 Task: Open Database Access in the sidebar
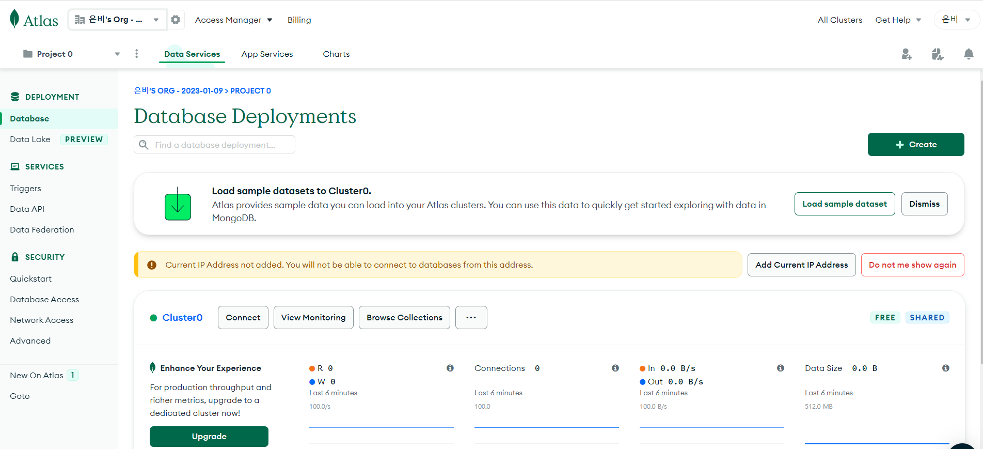[44, 299]
